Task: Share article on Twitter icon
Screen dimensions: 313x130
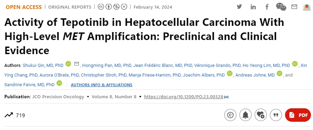Action: 239,7
